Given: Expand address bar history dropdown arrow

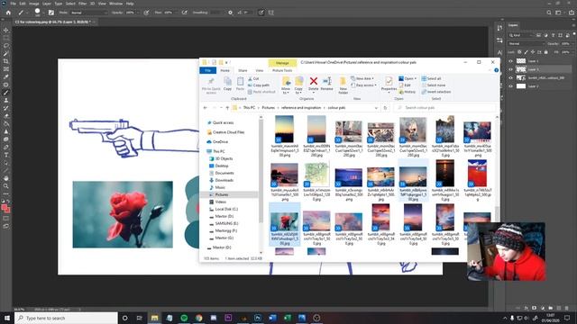Looking at the screenshot, I should point(376,108).
